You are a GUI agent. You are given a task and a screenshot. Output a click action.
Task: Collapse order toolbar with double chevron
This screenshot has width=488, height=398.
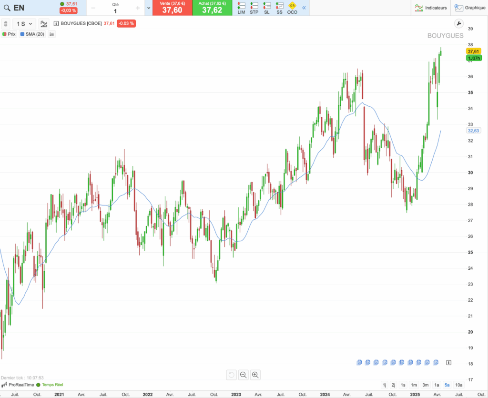click(x=304, y=8)
